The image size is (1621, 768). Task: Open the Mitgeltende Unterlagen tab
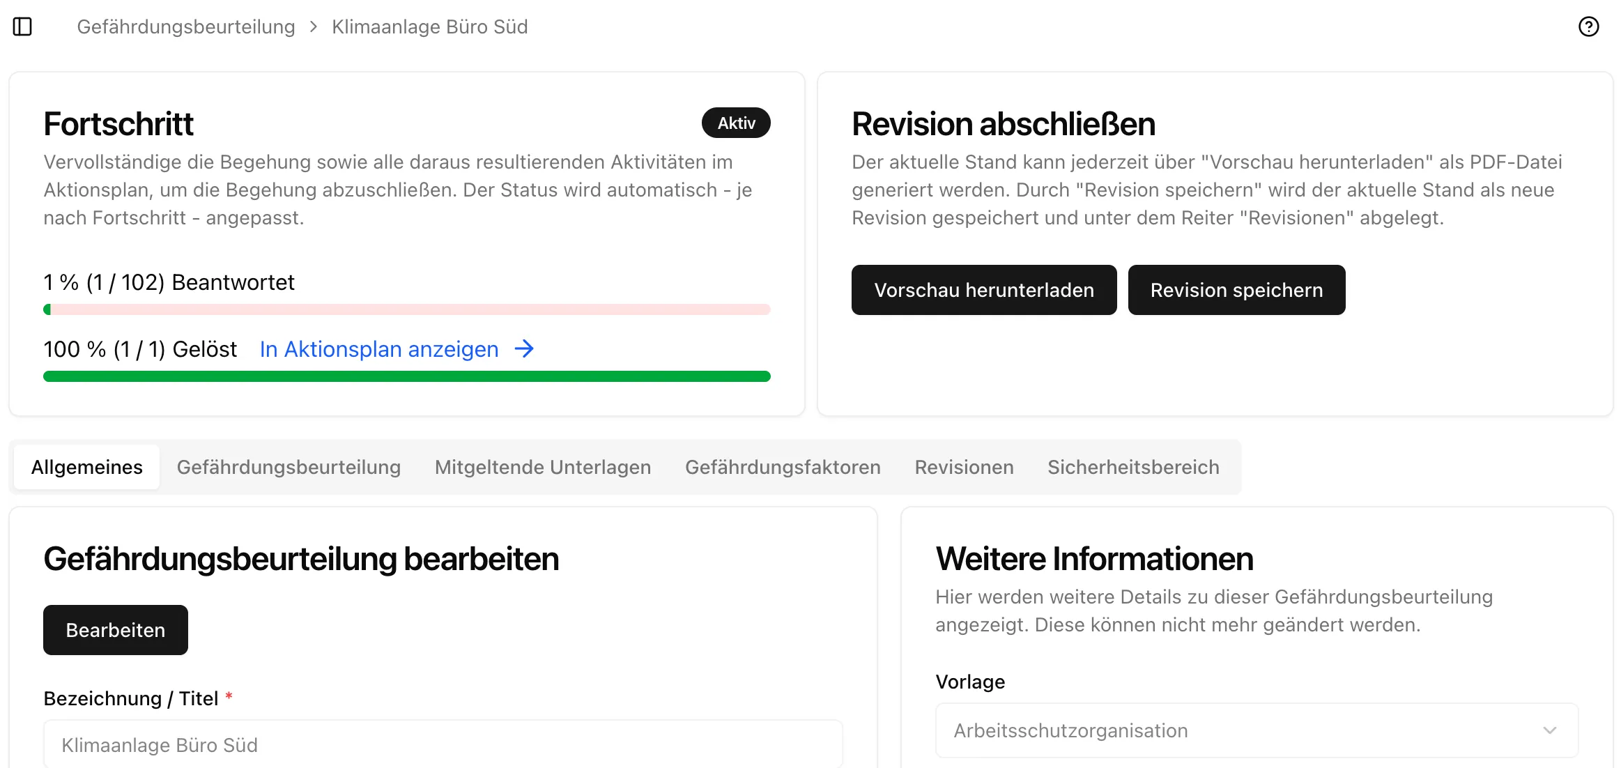pyautogui.click(x=543, y=467)
